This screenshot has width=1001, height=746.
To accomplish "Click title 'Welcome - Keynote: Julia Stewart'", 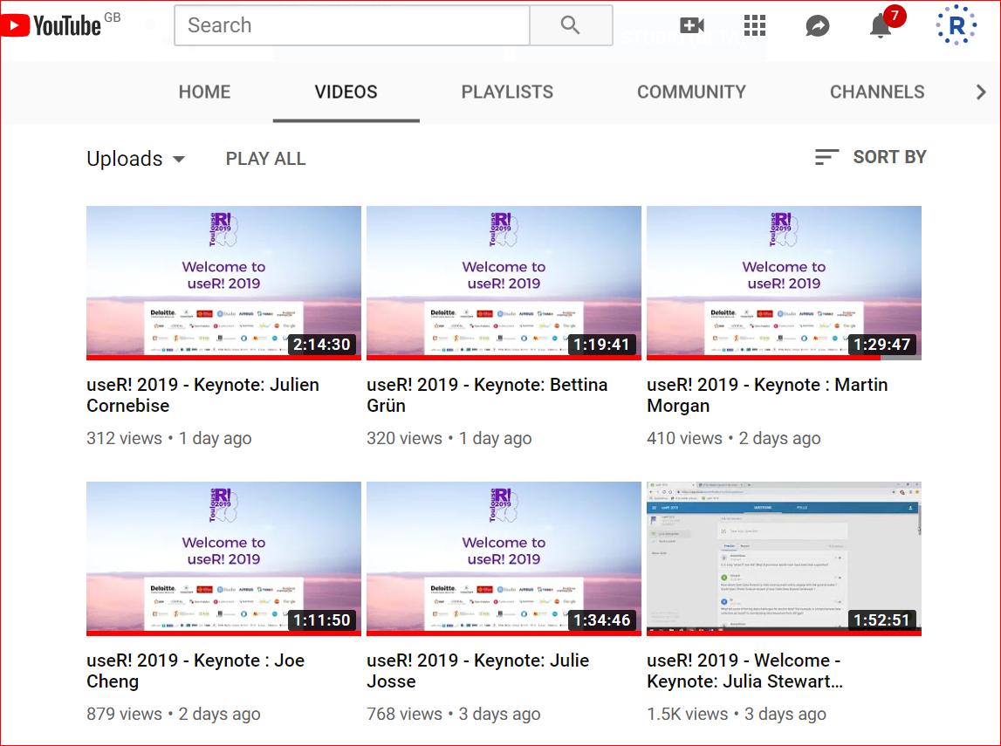I will point(745,671).
